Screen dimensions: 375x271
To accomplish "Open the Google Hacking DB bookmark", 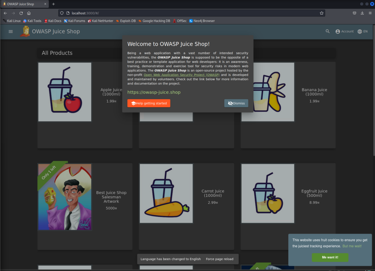I will [x=154, y=21].
